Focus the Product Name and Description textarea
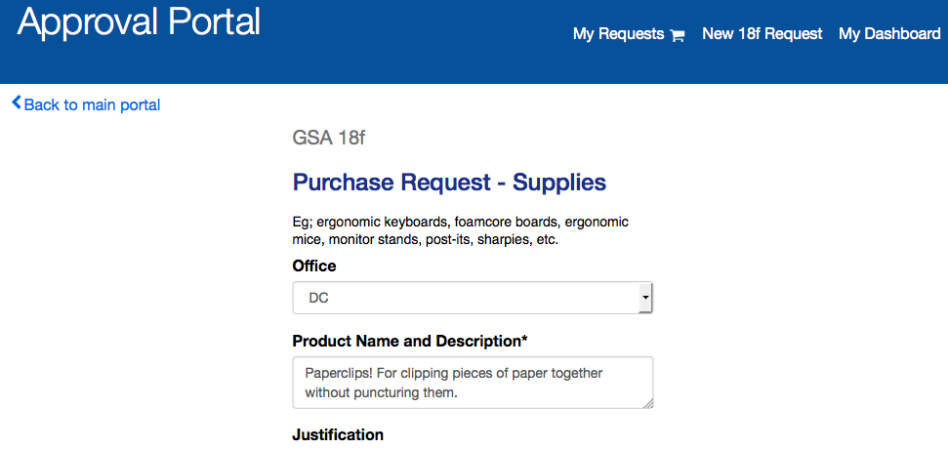 (x=473, y=383)
